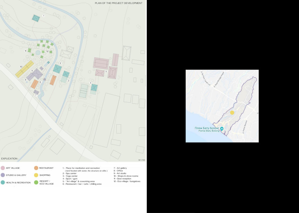This screenshot has width=299, height=213.
Task: Click the 'Pantai Batu Bolong' map label
Action: (x=207, y=131)
